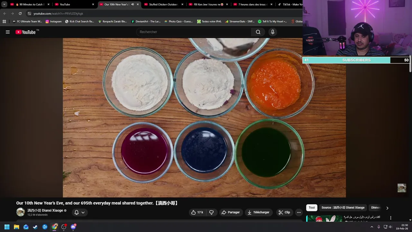
Task: Open the browser tab search dropdown
Action: coord(4,5)
